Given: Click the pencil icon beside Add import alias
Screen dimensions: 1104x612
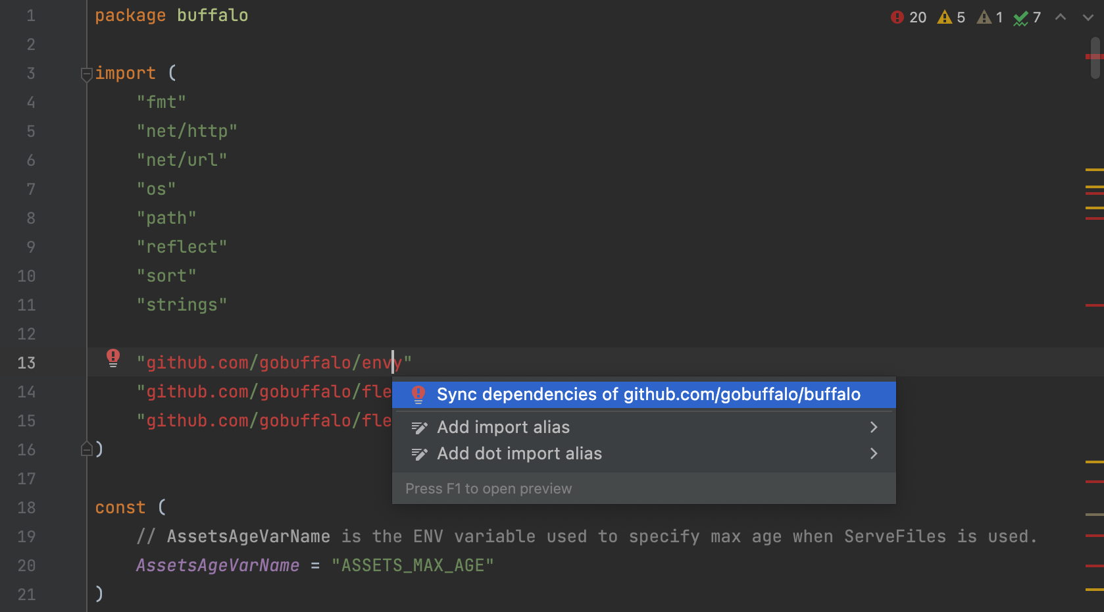Looking at the screenshot, I should (419, 428).
